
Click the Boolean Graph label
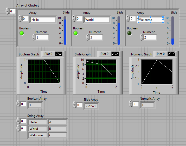tap(29, 54)
